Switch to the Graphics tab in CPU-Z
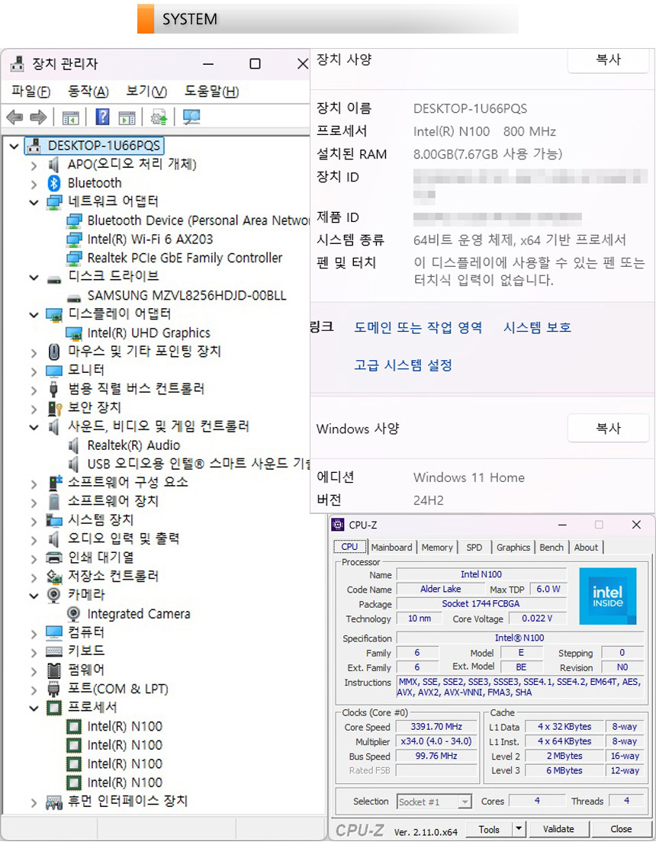Viewport: 656px width, 845px height. 513,547
